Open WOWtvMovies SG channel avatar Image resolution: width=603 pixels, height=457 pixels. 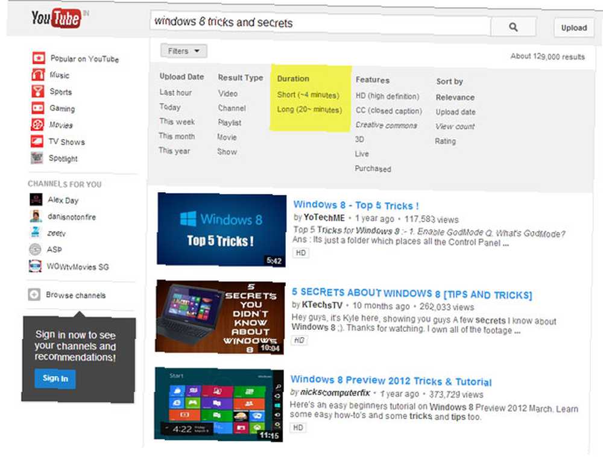[35, 266]
